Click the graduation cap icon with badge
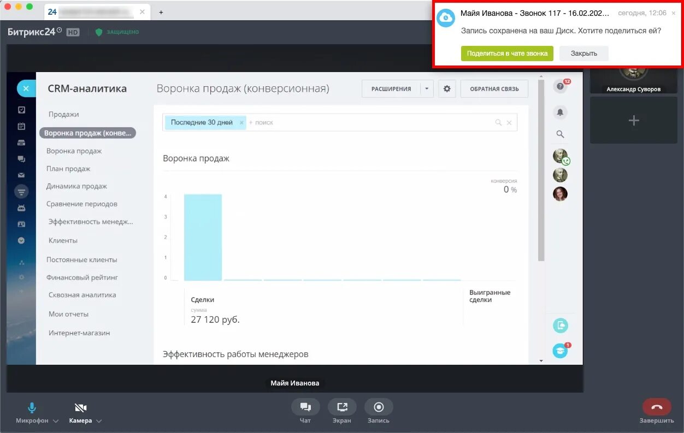This screenshot has width=684, height=433. click(x=561, y=350)
